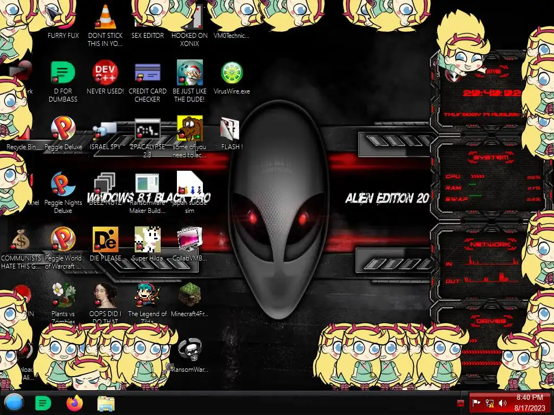Launch Firefox from the taskbar

click(x=74, y=403)
